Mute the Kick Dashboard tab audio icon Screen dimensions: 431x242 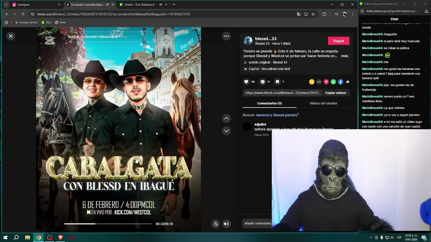point(161,5)
